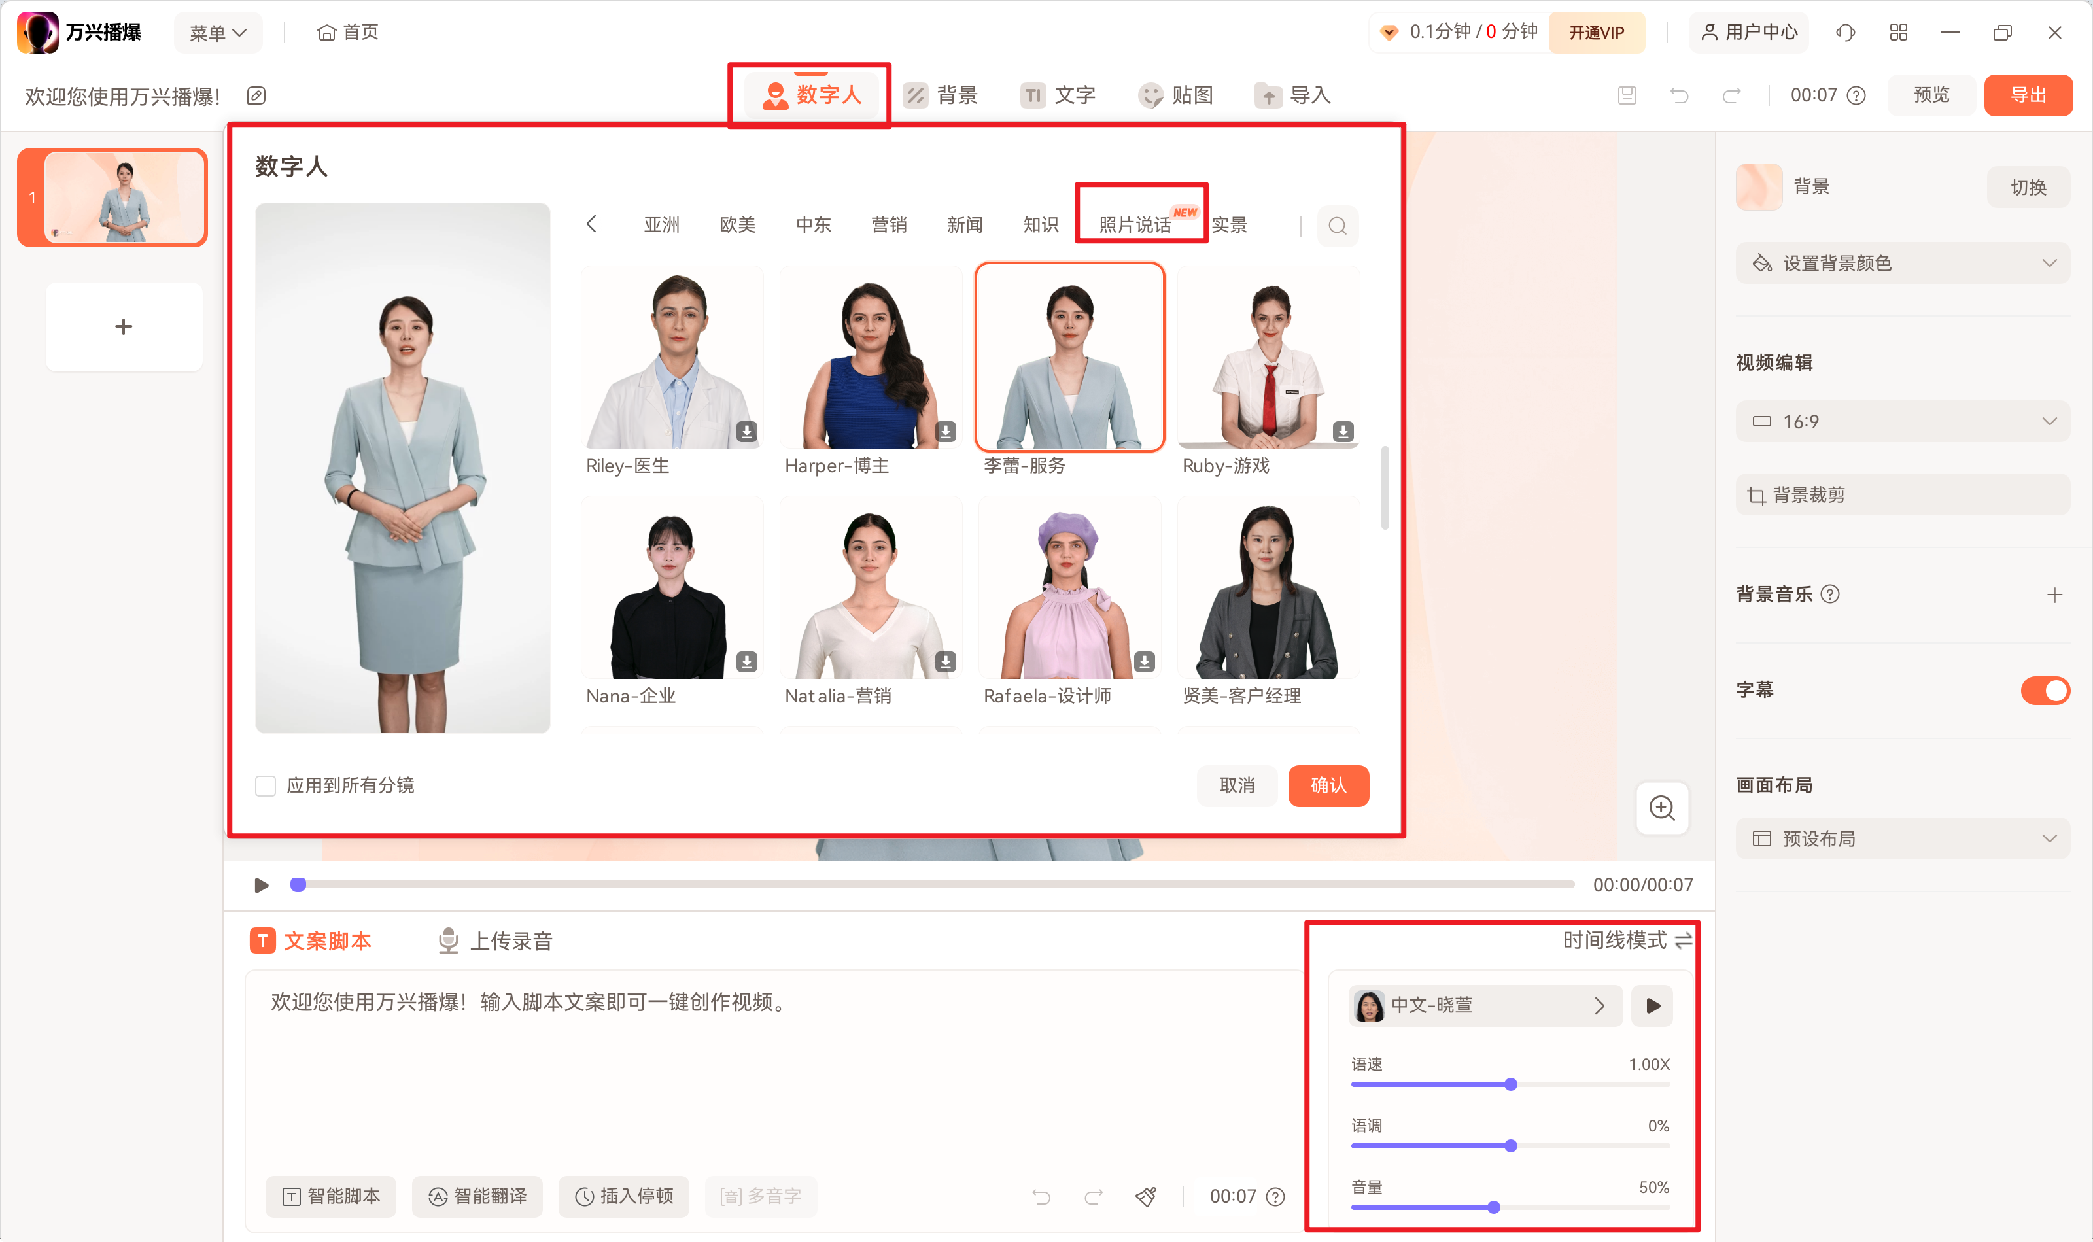Enable the 字幕 subtitles toggle
This screenshot has width=2093, height=1242.
tap(2045, 689)
